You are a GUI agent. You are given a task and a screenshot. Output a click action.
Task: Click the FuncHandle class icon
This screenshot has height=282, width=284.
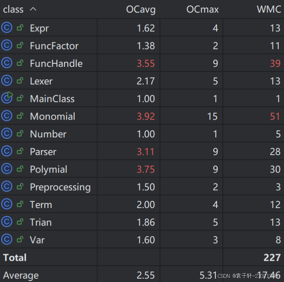(x=7, y=63)
